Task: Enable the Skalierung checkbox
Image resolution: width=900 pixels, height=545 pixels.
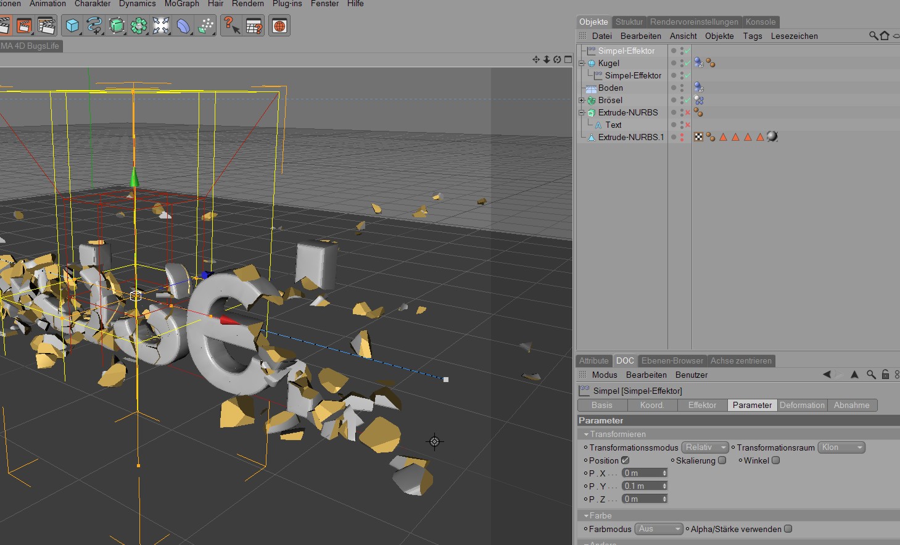Action: pyautogui.click(x=722, y=460)
